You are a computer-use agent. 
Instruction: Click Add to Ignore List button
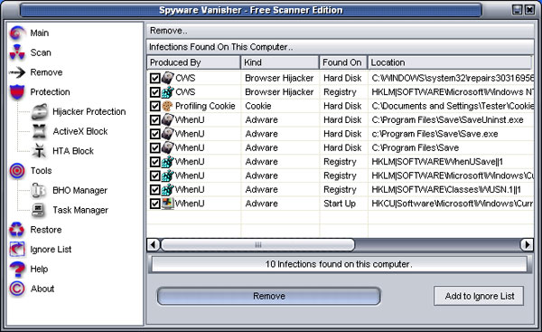479,296
